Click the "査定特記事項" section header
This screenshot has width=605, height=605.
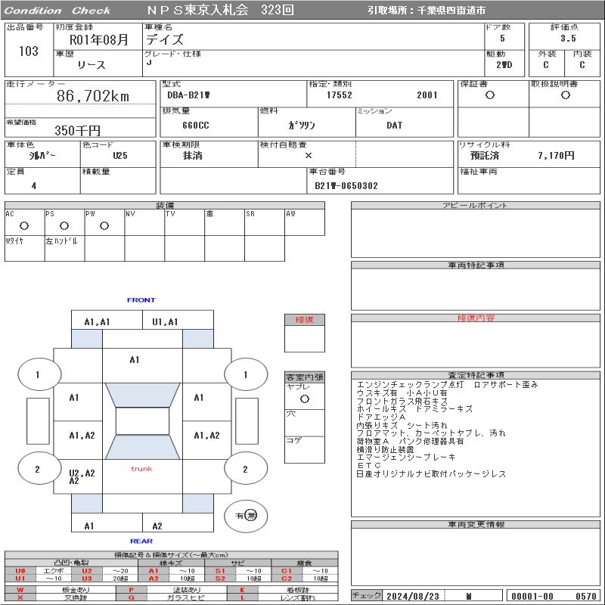point(476,375)
